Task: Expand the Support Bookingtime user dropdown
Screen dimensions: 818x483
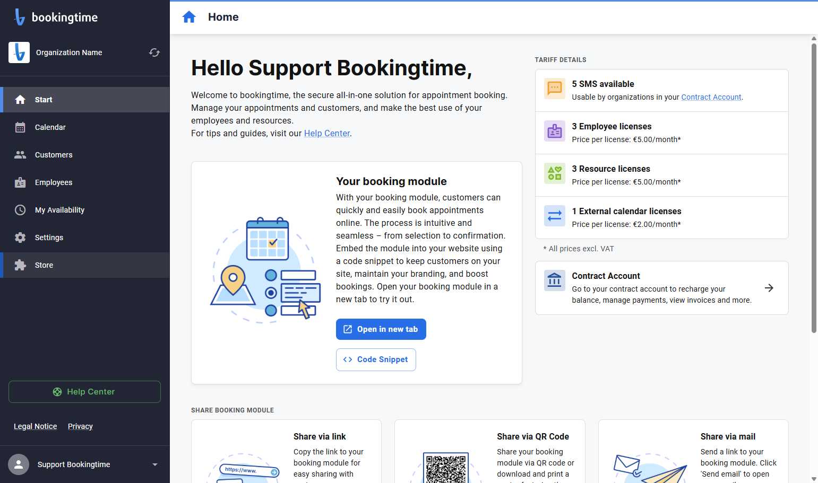Action: point(155,464)
